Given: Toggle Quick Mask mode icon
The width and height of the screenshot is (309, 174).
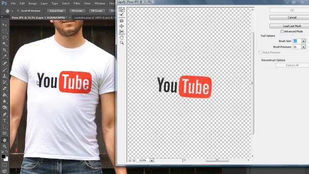Looking at the screenshot, I should (x=4, y=164).
